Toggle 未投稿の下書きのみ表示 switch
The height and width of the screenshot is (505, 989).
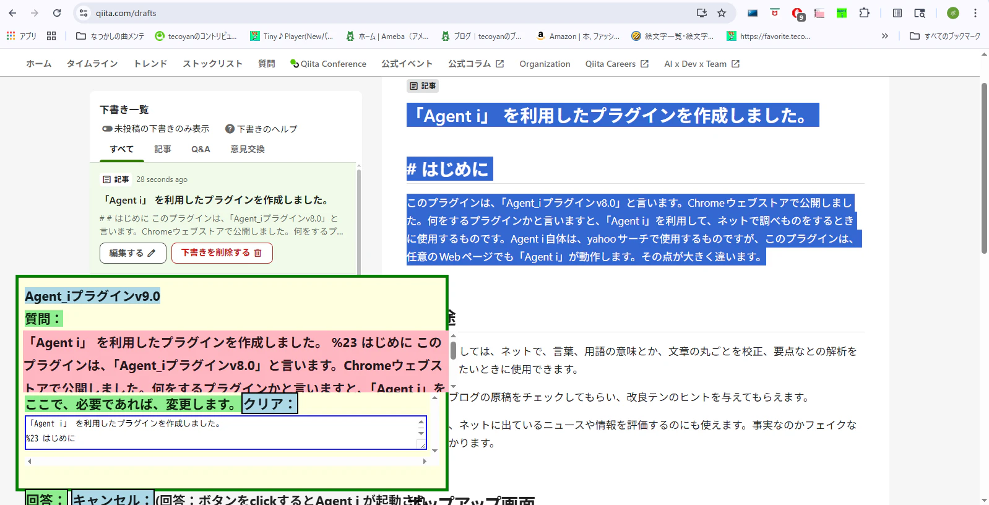click(x=107, y=129)
